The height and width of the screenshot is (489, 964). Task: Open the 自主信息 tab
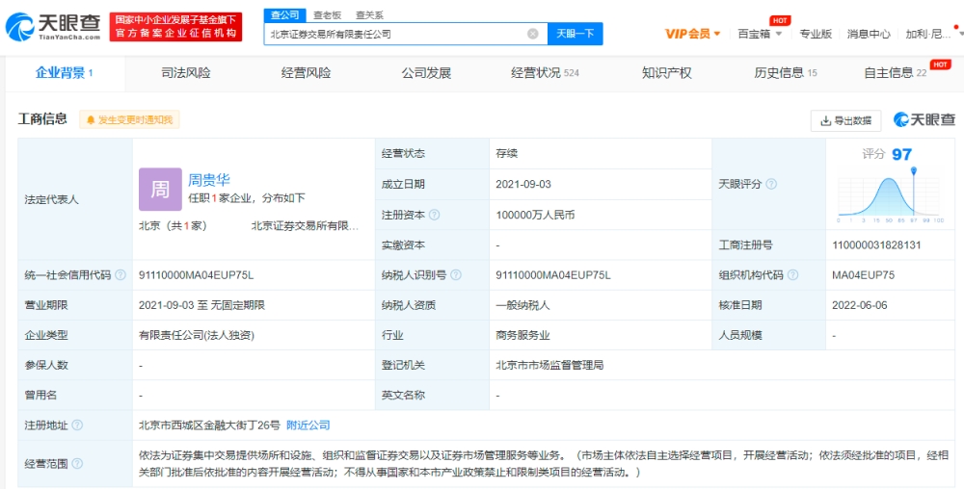[897, 73]
